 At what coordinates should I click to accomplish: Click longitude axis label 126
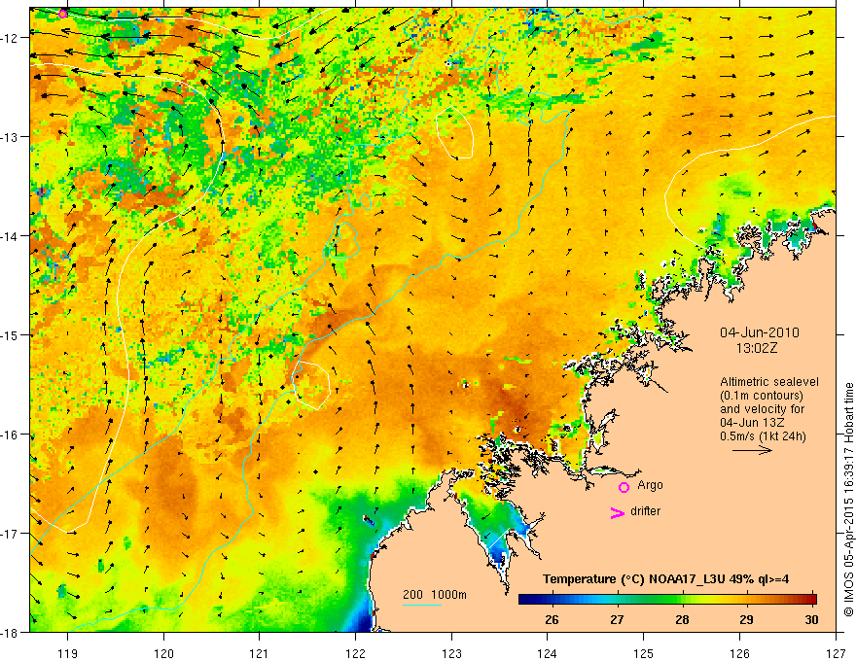(739, 653)
